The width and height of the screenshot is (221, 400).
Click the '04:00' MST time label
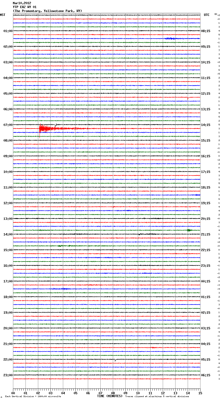tap(8, 78)
